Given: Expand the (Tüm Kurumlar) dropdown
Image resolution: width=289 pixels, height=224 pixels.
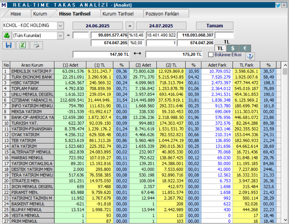Looking at the screenshot, I should (x=60, y=36).
